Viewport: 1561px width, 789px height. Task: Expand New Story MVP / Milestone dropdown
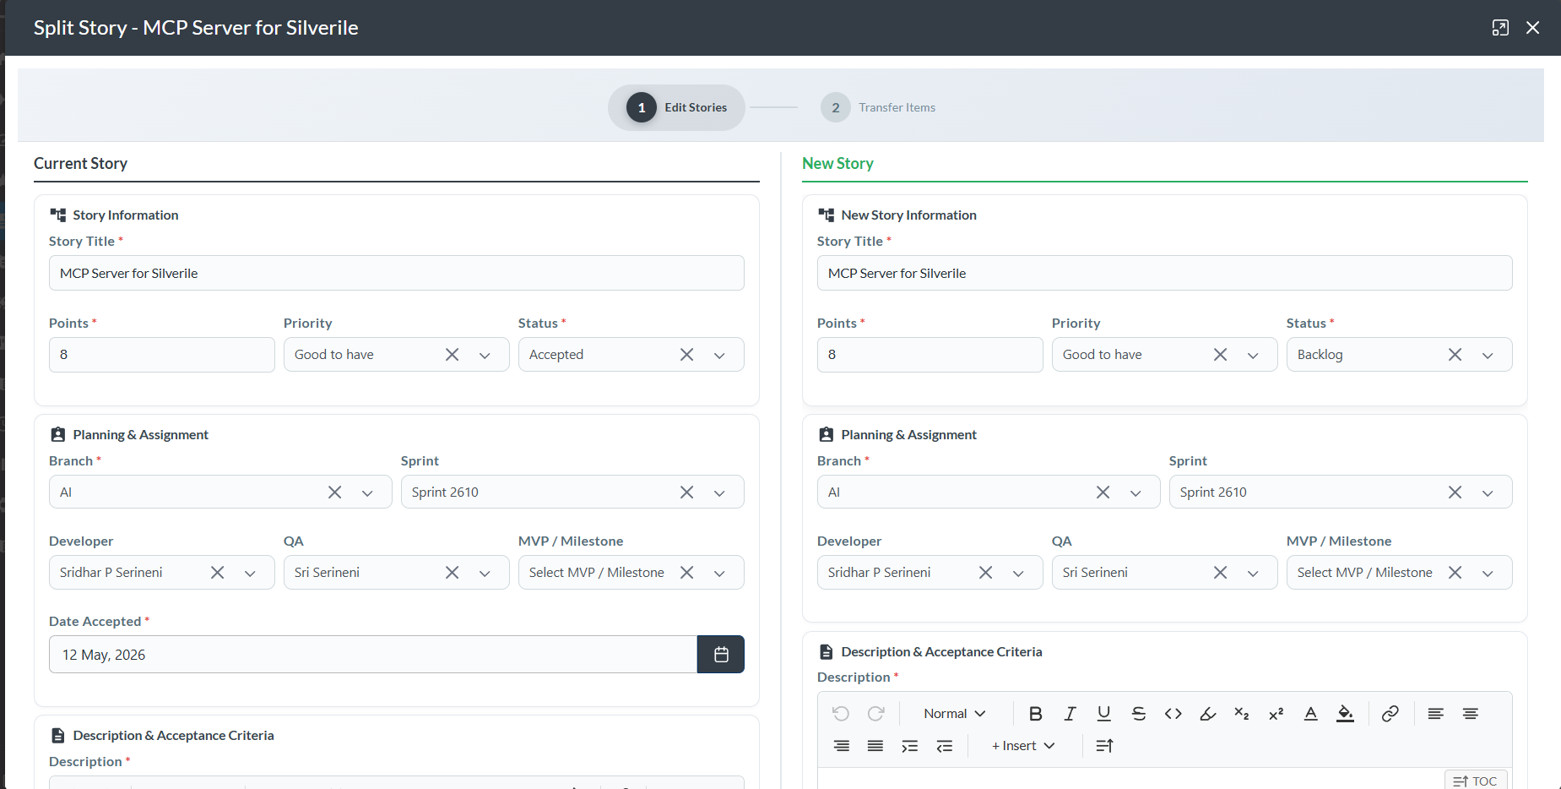point(1488,574)
